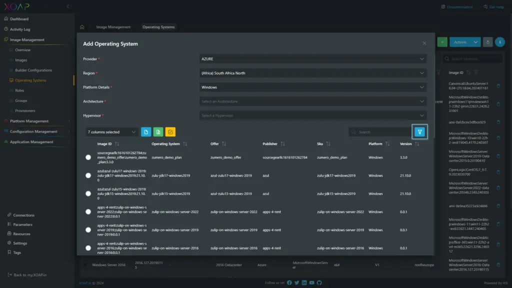512x288 pixels.
Task: Open the LinkedIn footer icon
Action: click(304, 283)
